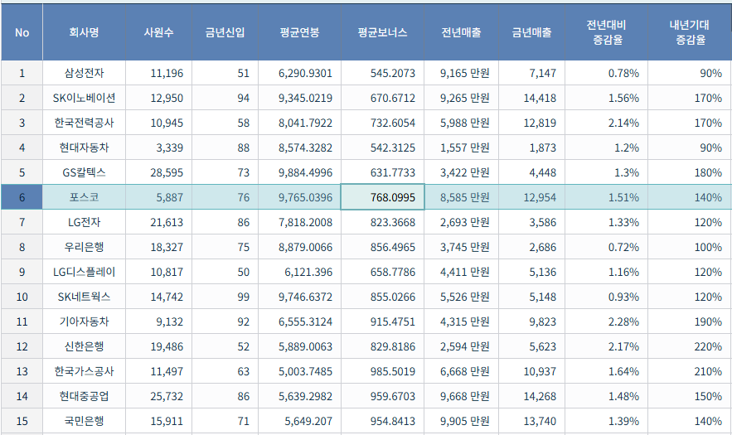Click the 94 new hires cell
Viewport: 732px width, 435px height.
[225, 98]
